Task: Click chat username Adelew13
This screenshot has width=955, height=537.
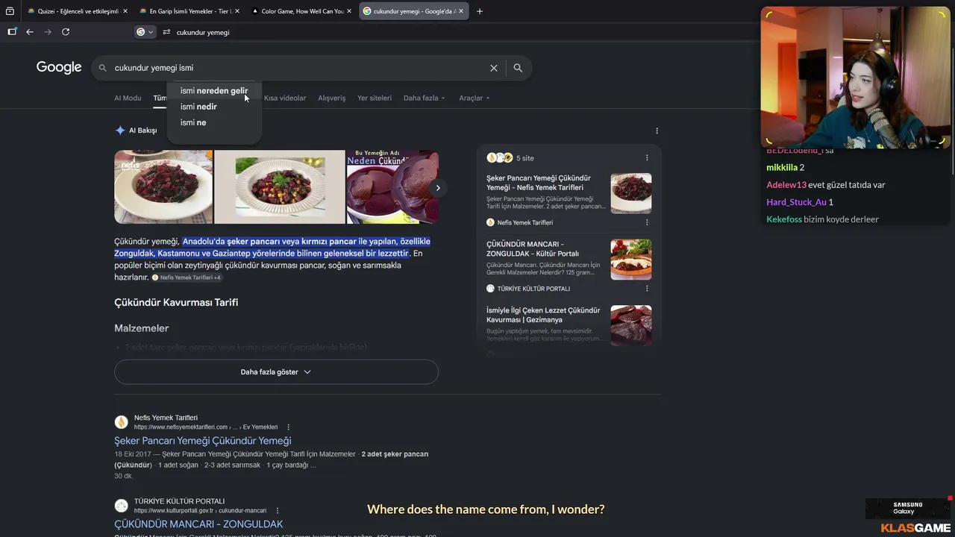Action: coord(786,185)
